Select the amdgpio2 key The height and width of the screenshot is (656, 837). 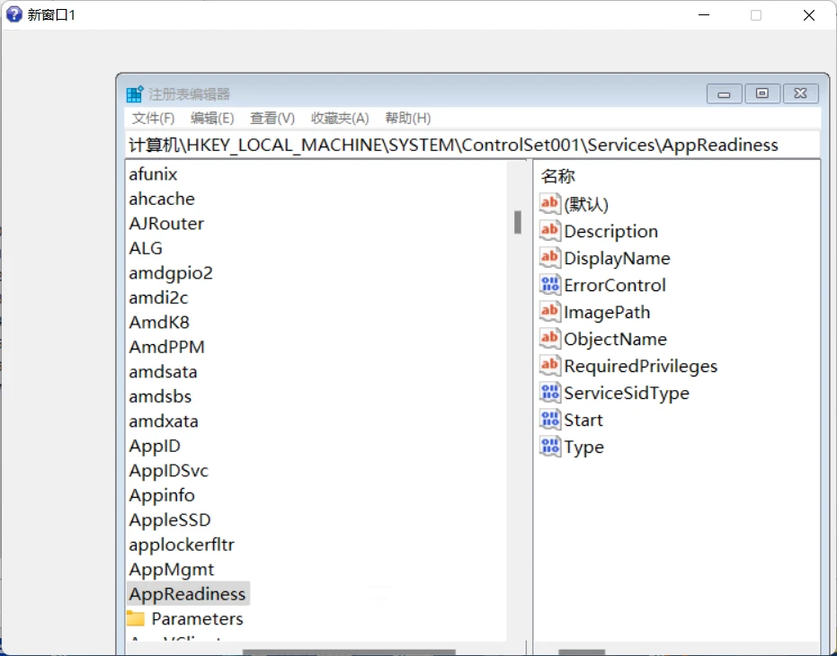point(171,273)
